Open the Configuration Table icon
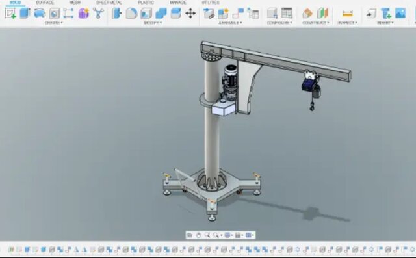 click(287, 13)
